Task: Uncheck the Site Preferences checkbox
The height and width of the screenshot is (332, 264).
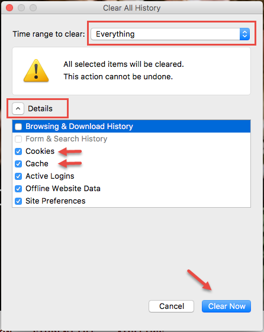Action: click(x=18, y=201)
